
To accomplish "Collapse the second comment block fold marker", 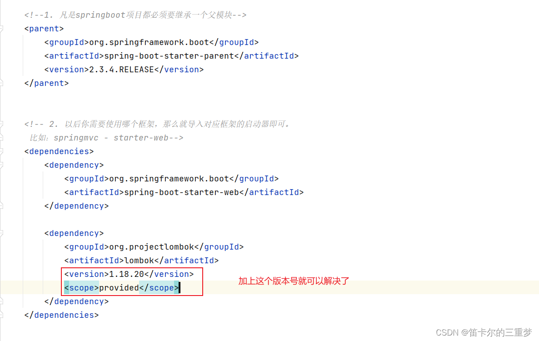I will [x=1, y=124].
